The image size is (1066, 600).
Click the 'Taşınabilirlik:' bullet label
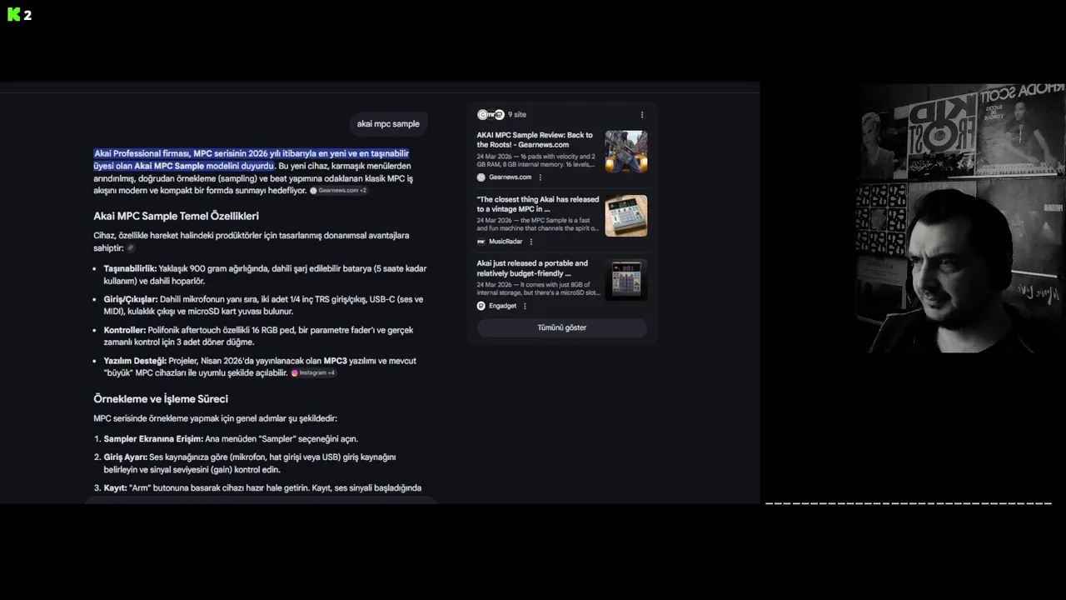pyautogui.click(x=130, y=268)
